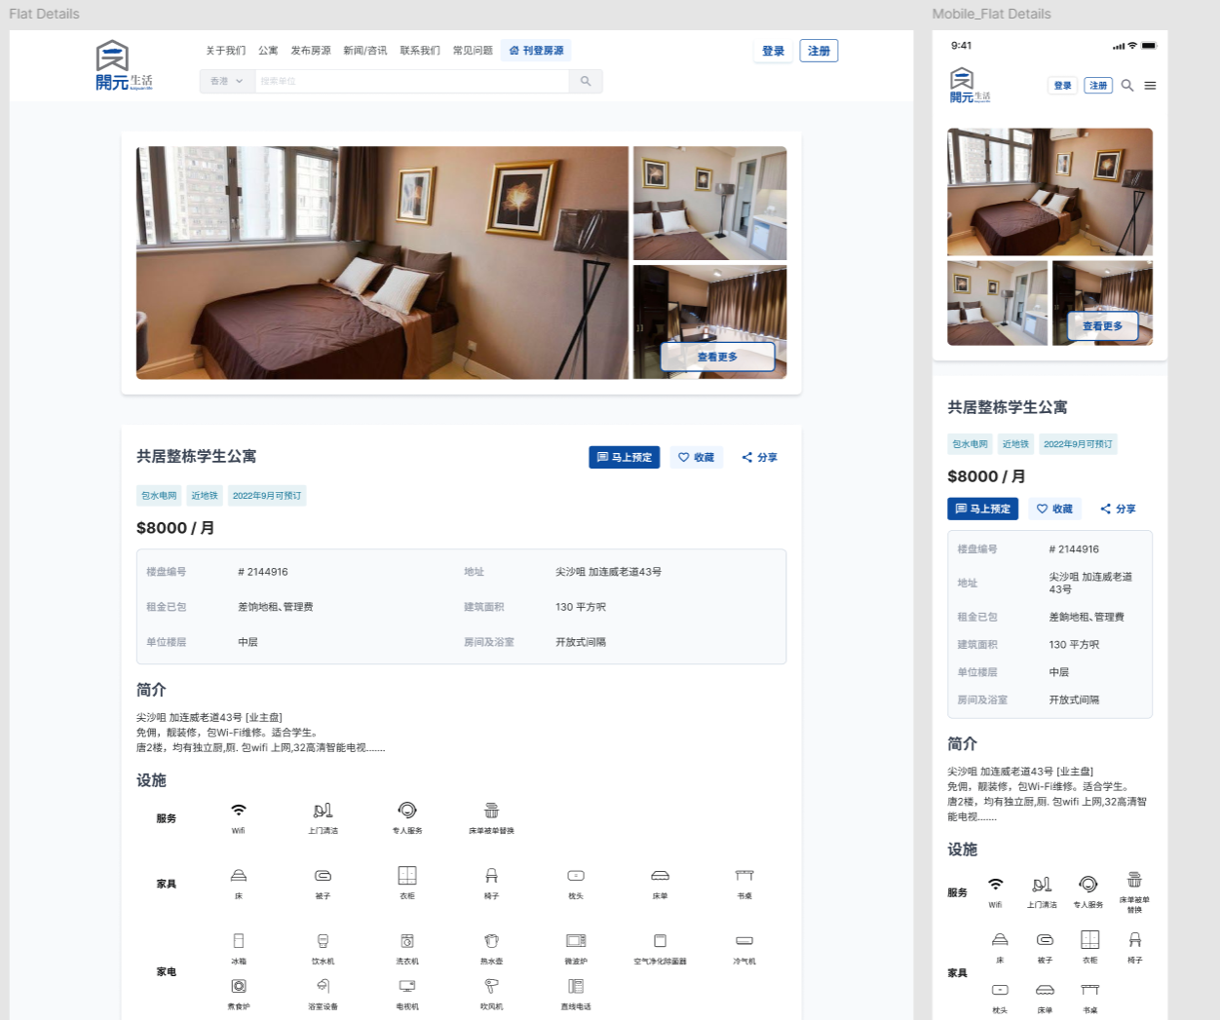Tap the Wifi icon in mobile facilities
The height and width of the screenshot is (1020, 1220).
[995, 884]
